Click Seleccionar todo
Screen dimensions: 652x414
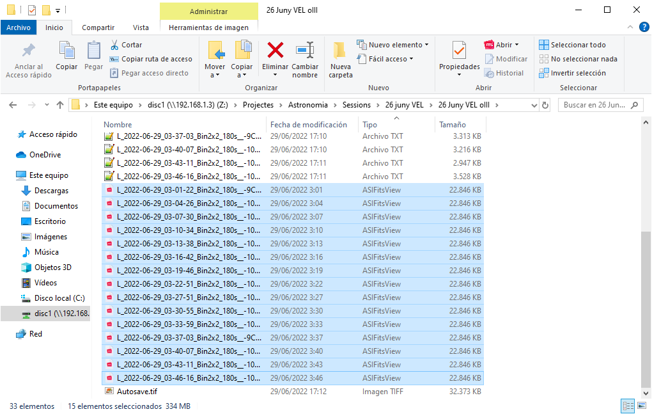pos(573,45)
